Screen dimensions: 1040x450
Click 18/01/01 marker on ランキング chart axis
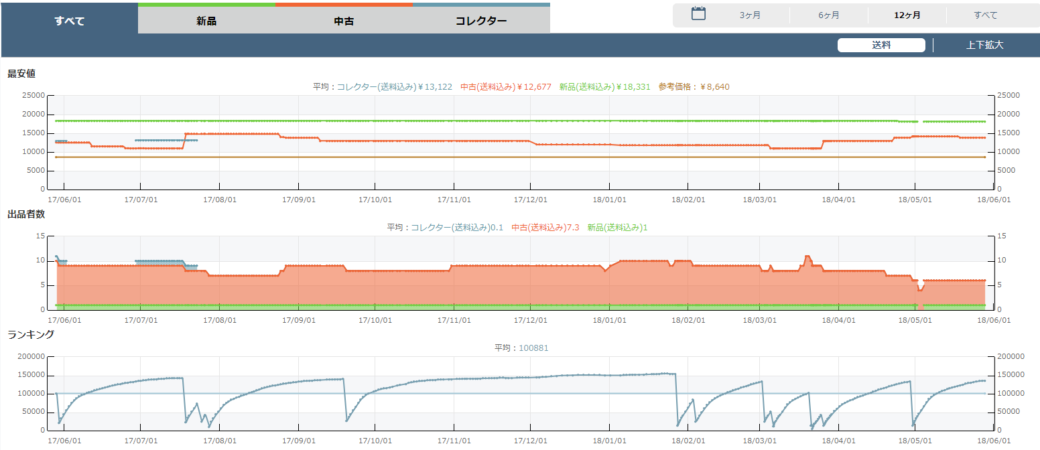tap(609, 441)
